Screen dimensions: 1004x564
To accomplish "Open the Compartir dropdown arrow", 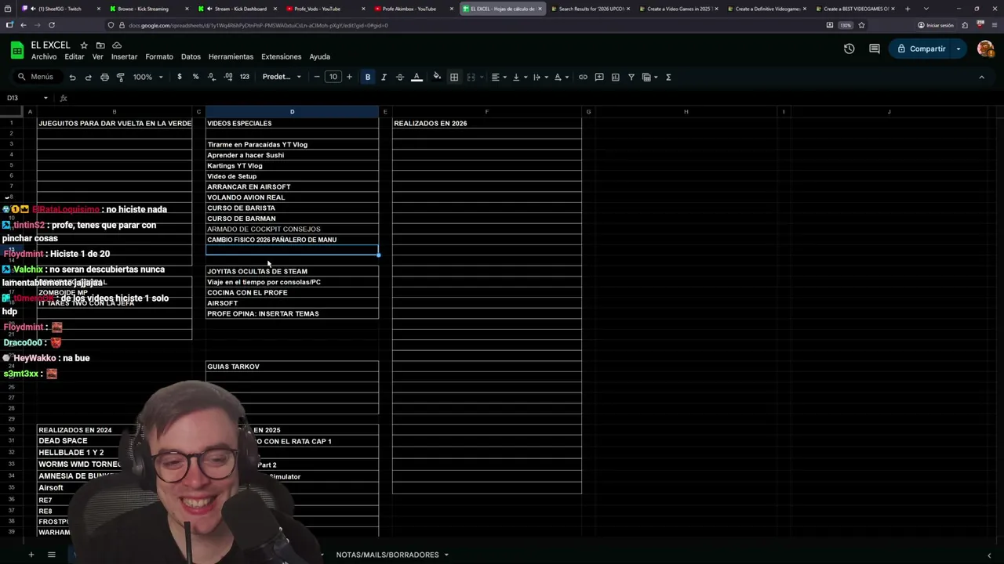I will click(x=959, y=49).
